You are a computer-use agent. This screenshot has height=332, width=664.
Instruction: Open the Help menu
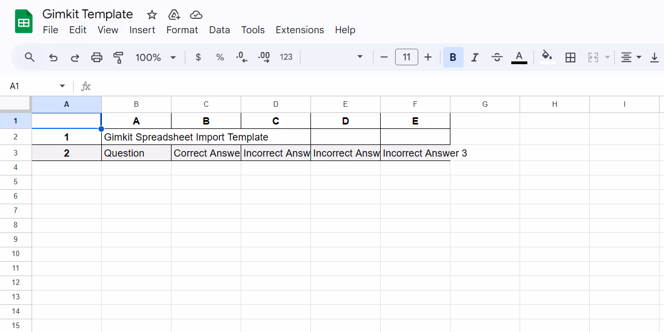tap(345, 30)
